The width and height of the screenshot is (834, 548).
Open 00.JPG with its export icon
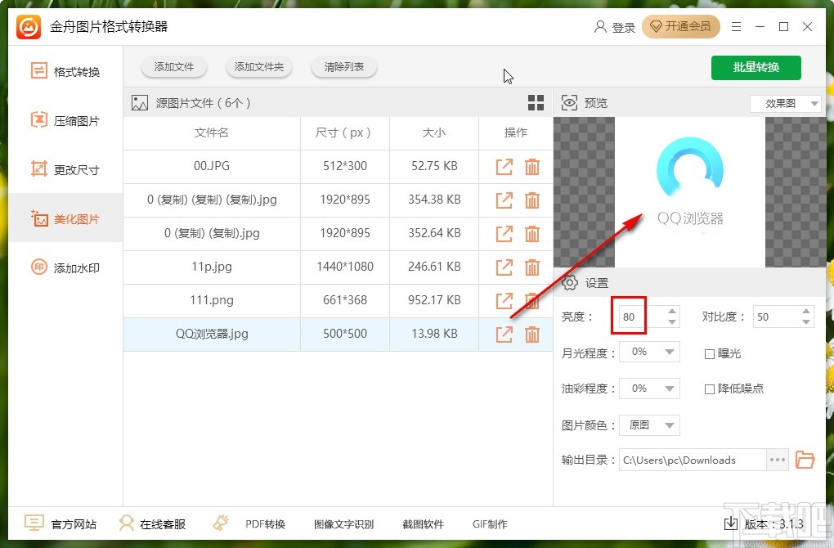[504, 166]
